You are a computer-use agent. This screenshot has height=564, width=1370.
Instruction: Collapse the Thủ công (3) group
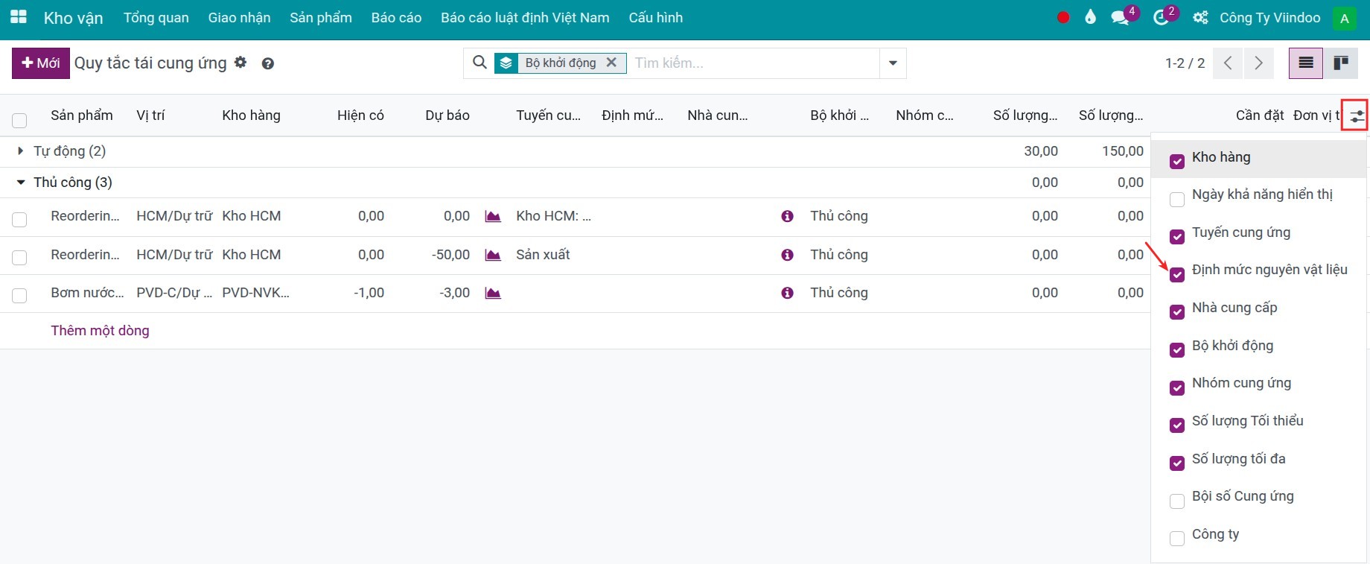(65, 183)
